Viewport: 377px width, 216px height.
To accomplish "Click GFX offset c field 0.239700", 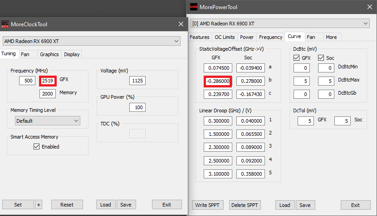I will pos(218,94).
